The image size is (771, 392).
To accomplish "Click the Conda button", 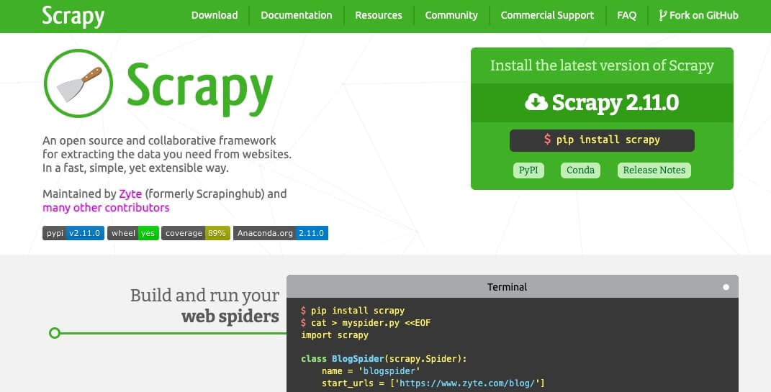I will [581, 170].
